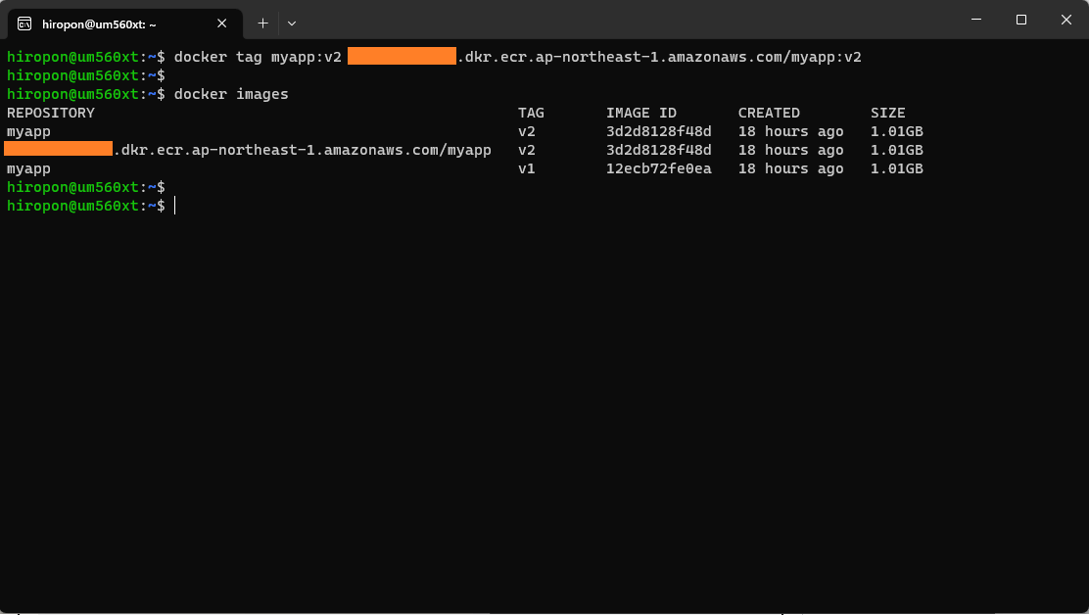Click the amazonaws.com/myapp:v2 text in the first command
1089x615 pixels.
pos(764,57)
